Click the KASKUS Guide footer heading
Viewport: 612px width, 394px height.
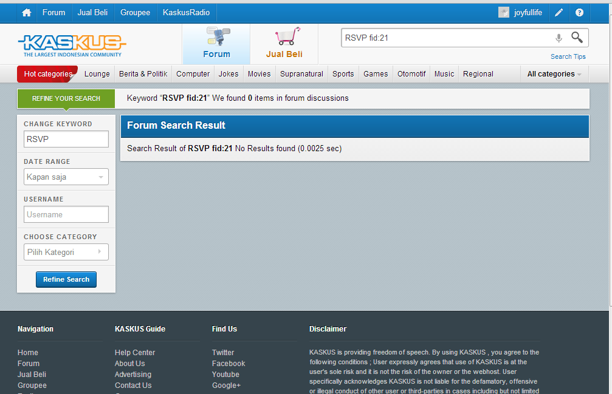pyautogui.click(x=140, y=329)
